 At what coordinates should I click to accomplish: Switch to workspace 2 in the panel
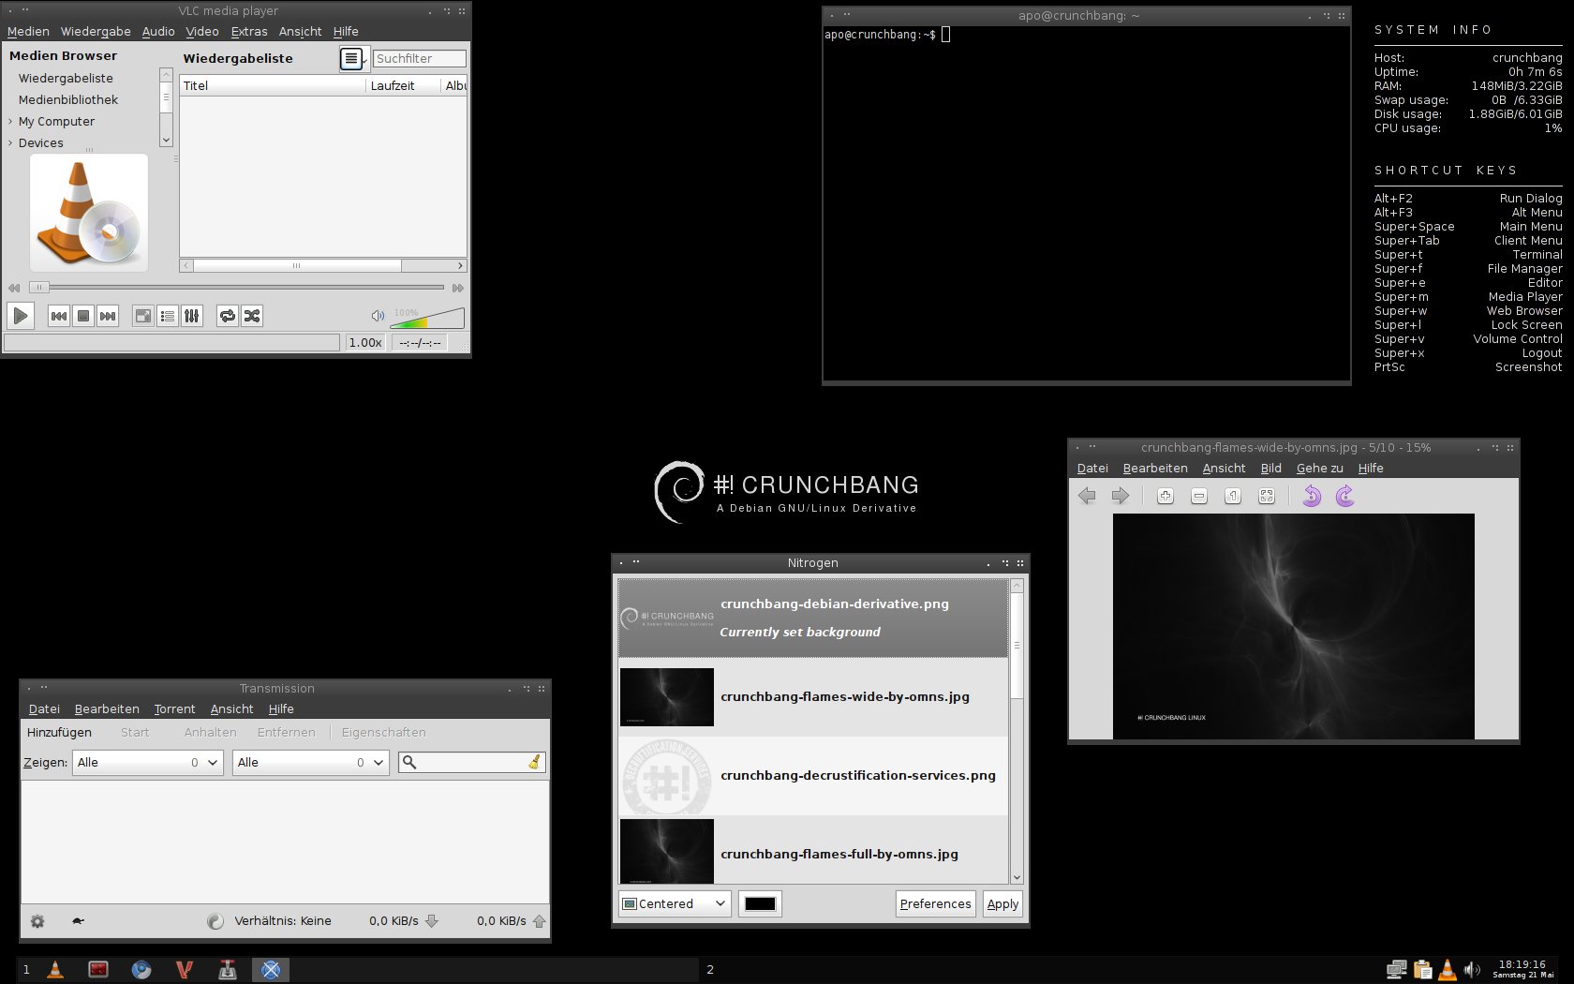(x=710, y=970)
